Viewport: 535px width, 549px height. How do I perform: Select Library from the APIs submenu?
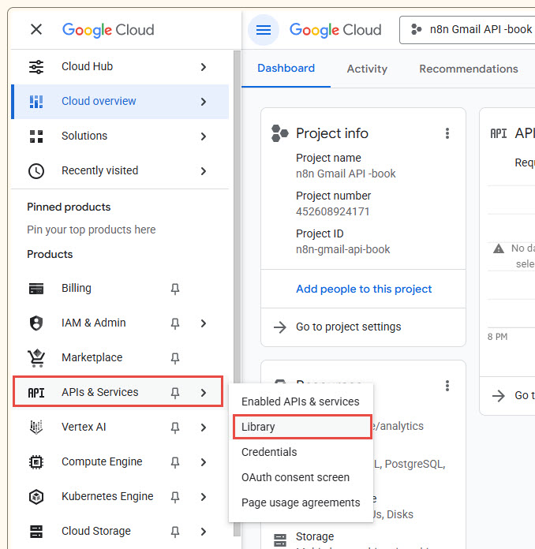click(259, 427)
